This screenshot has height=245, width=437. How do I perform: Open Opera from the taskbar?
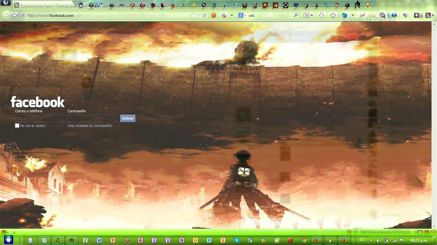(290, 240)
